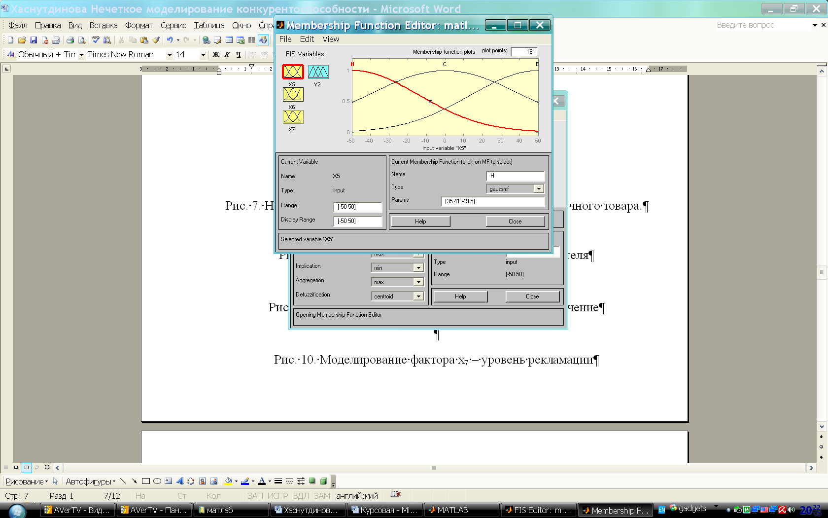This screenshot has width=828, height=518.
Task: Switch to MATLAB taskbar button
Action: pos(461,510)
